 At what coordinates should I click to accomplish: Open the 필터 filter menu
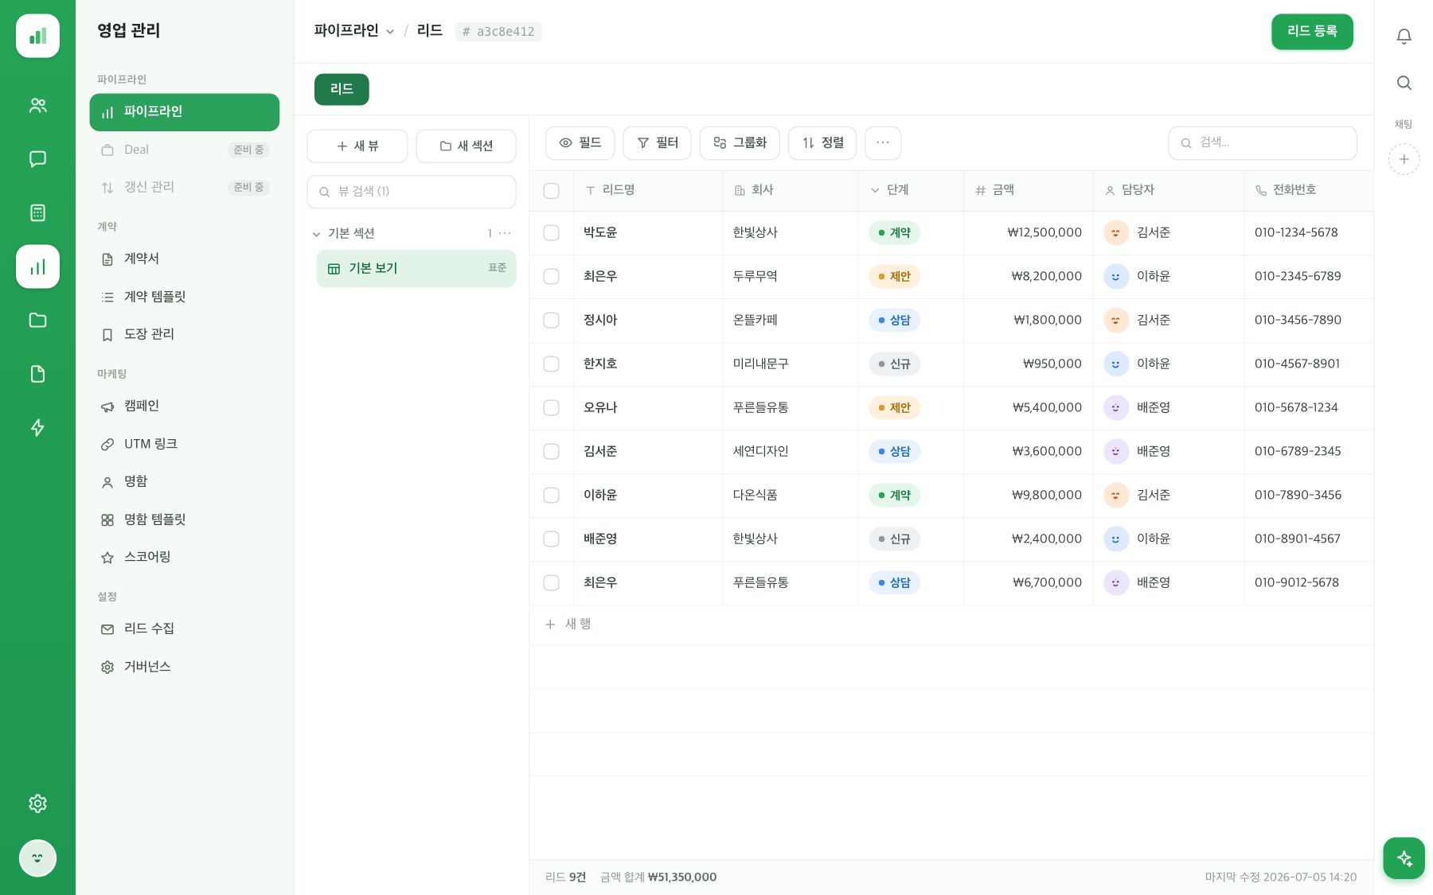657,143
